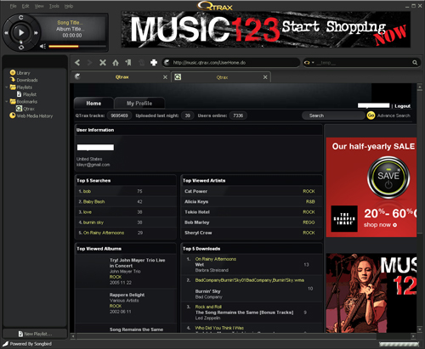Screen dimensions: 425x349
Task: Open the 'Baby Bash' search link
Action: click(93, 201)
